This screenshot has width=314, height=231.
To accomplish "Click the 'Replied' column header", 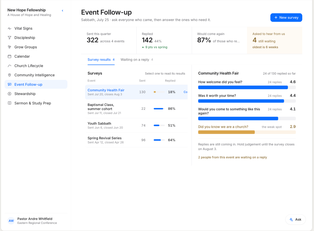I will click(x=170, y=81).
